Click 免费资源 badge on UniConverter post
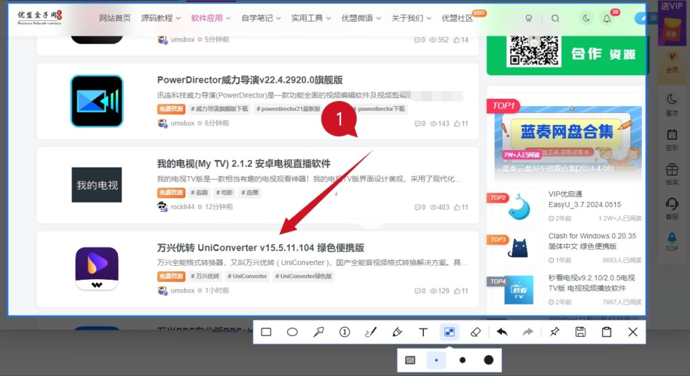This screenshot has width=690, height=376. (x=171, y=276)
